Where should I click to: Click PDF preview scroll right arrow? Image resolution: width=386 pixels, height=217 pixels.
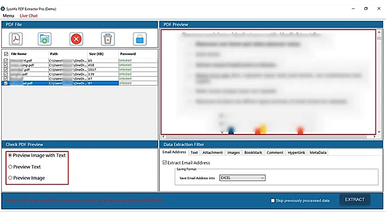374,137
